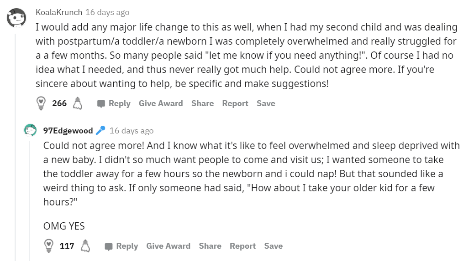Give Award to KoalaKrunch's comment
Viewport: 474px width, 261px height.
click(x=161, y=103)
